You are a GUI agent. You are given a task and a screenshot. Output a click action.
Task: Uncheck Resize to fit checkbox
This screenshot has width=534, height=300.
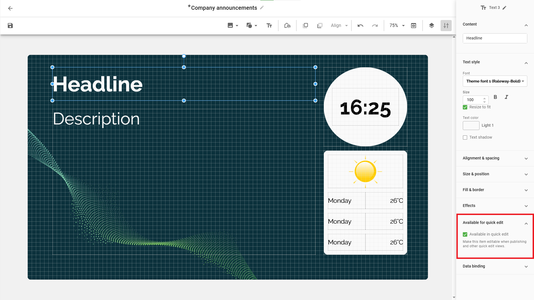pyautogui.click(x=465, y=107)
